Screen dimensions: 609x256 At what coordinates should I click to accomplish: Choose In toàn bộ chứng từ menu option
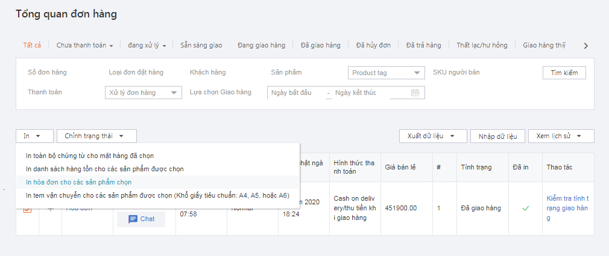pos(89,156)
